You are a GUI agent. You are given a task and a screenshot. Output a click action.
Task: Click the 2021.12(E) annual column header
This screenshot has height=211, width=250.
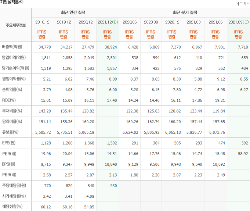(x=108, y=22)
